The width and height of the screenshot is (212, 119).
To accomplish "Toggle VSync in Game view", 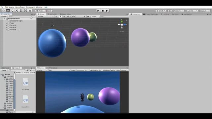I will 113,70.
